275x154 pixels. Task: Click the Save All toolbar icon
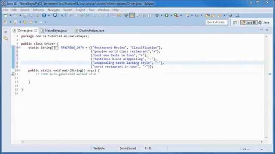[31, 15]
